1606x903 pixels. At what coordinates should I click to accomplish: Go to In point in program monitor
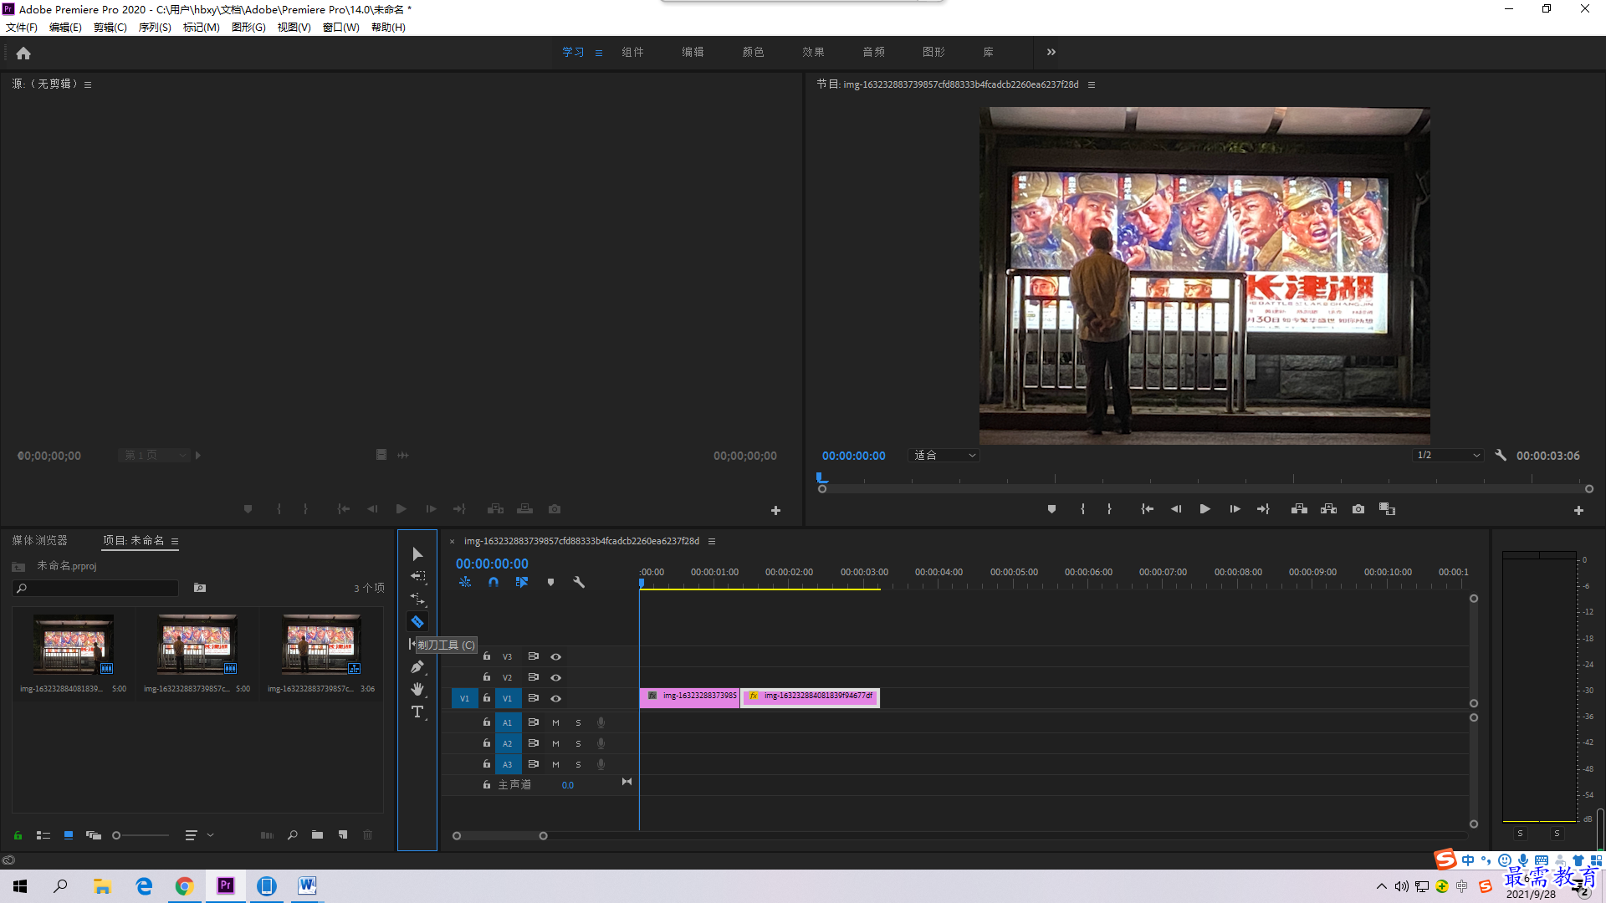pos(1147,509)
